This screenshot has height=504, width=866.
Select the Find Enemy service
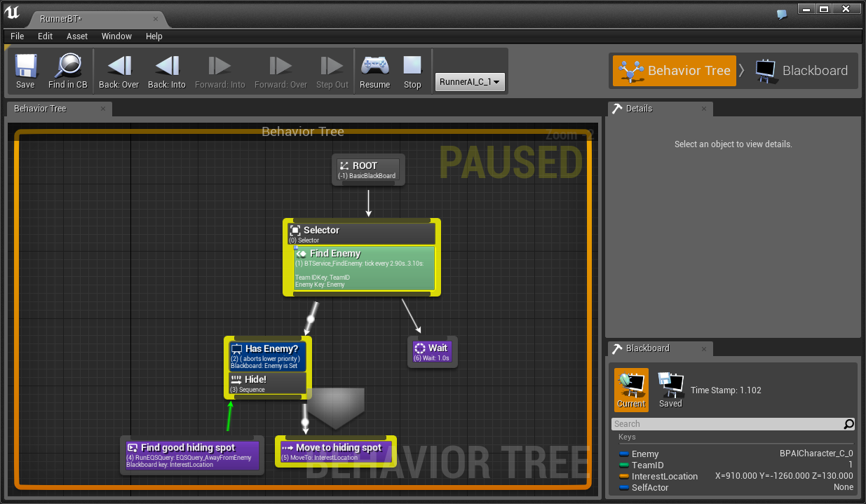click(x=364, y=268)
